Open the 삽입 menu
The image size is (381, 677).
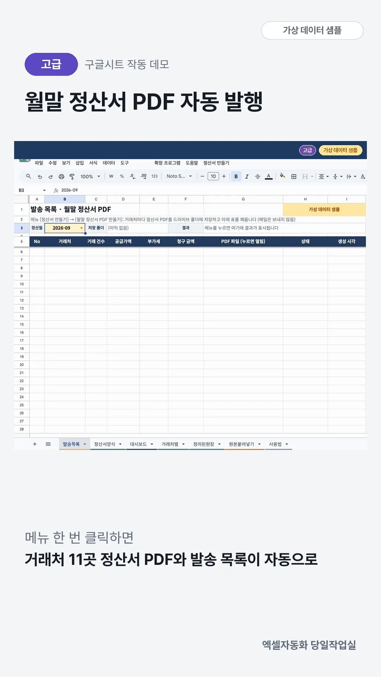(x=80, y=163)
